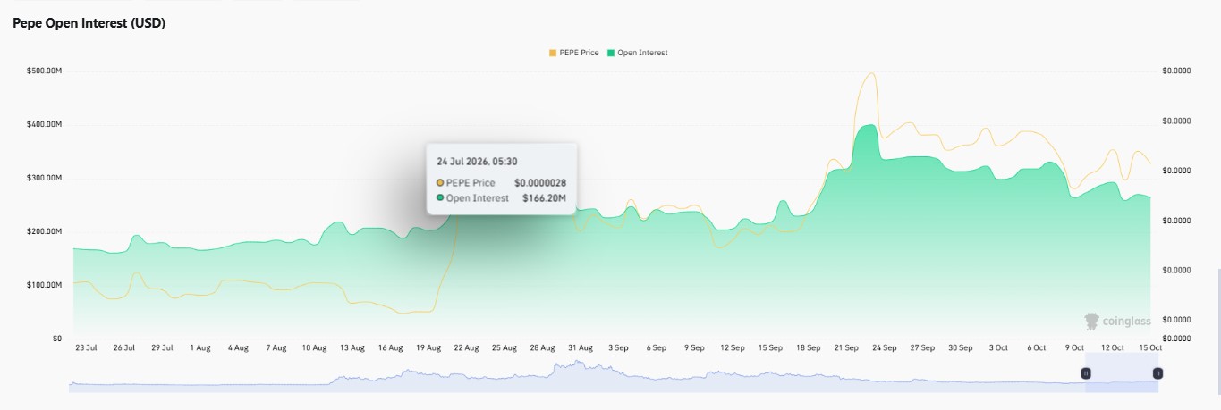The image size is (1221, 410).
Task: Click the 9 Sep x-axis label
Action: tap(694, 347)
